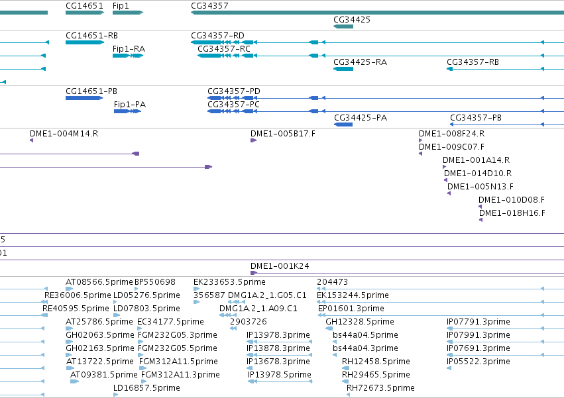The width and height of the screenshot is (564, 398).
Task: Click the IP13978.3prime EST label
Action: 278,335
